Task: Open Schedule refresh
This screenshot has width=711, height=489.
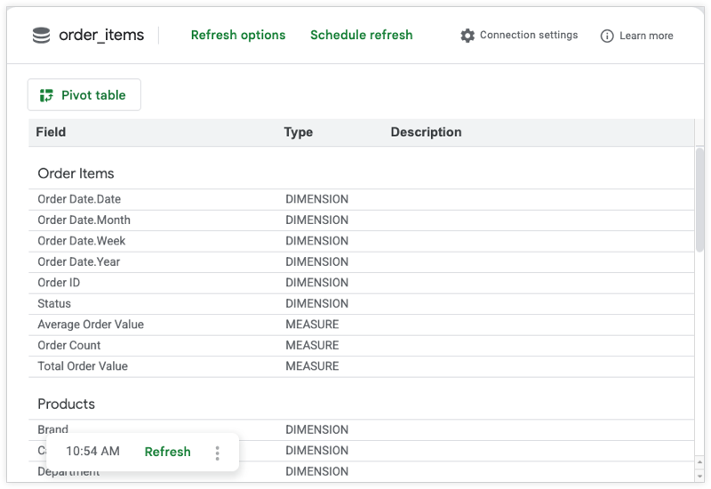Action: (361, 36)
